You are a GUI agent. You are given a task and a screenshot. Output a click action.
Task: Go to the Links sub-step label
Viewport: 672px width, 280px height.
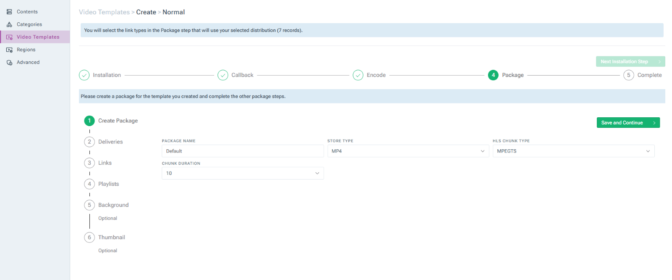click(x=105, y=163)
